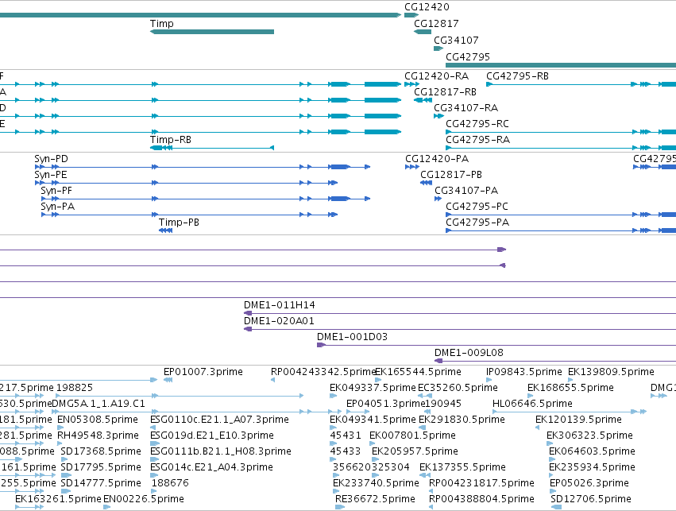Select EST ESG0111b.B21.1_H08.3prime
The image size is (676, 511).
154,459
